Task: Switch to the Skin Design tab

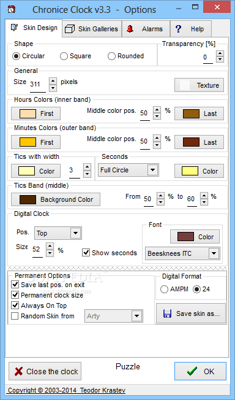Action: coord(34,28)
